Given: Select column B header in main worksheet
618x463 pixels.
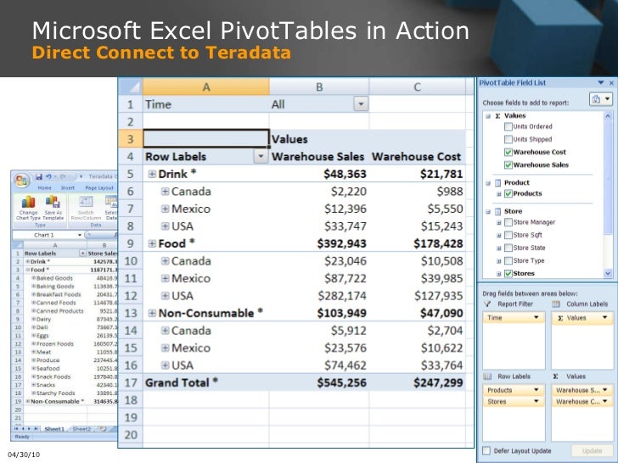Looking at the screenshot, I should pos(319,86).
